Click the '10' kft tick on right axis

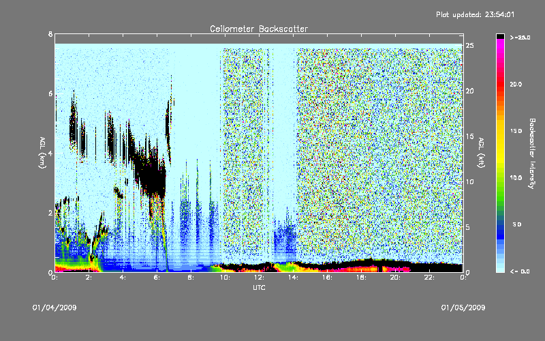point(469,181)
